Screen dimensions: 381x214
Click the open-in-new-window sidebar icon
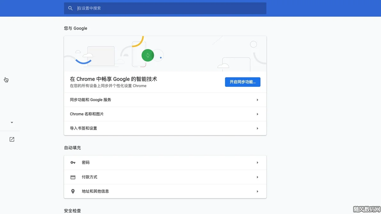point(12,139)
